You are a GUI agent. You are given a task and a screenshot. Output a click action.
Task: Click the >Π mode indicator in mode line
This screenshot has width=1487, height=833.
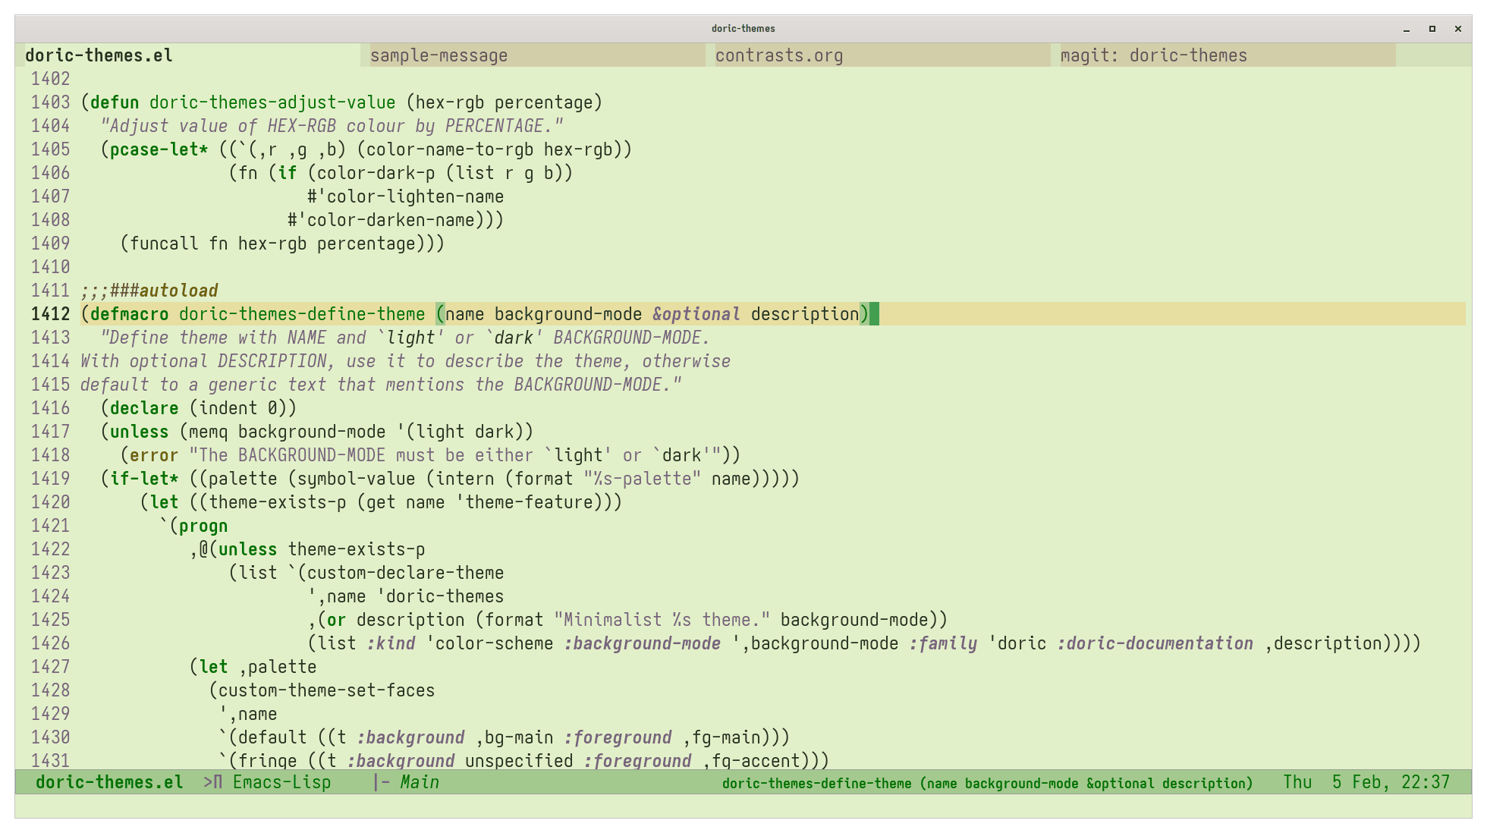(212, 782)
